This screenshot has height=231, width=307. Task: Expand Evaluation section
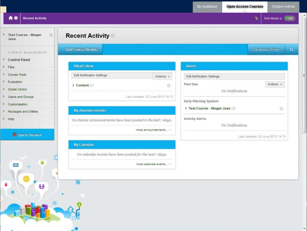4,82
